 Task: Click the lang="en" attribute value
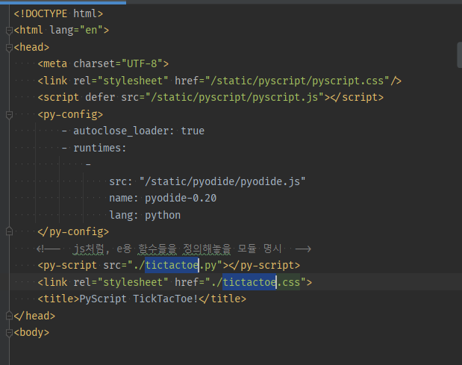[91, 30]
